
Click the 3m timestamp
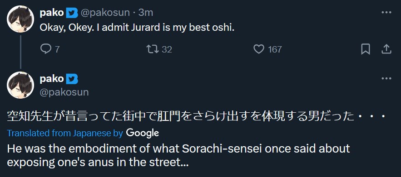point(146,13)
